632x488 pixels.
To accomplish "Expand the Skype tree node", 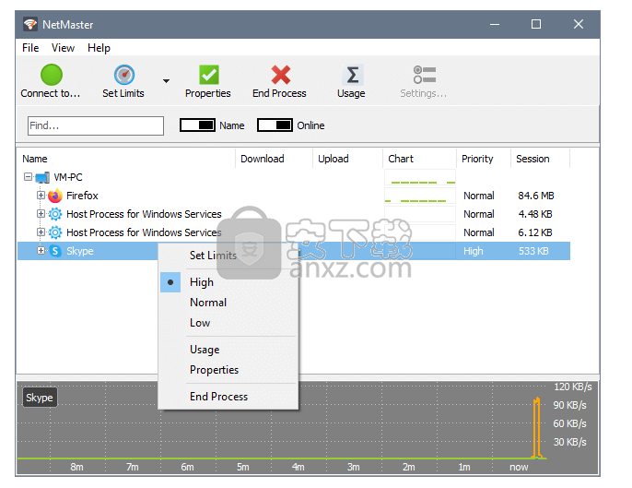I will [41, 251].
